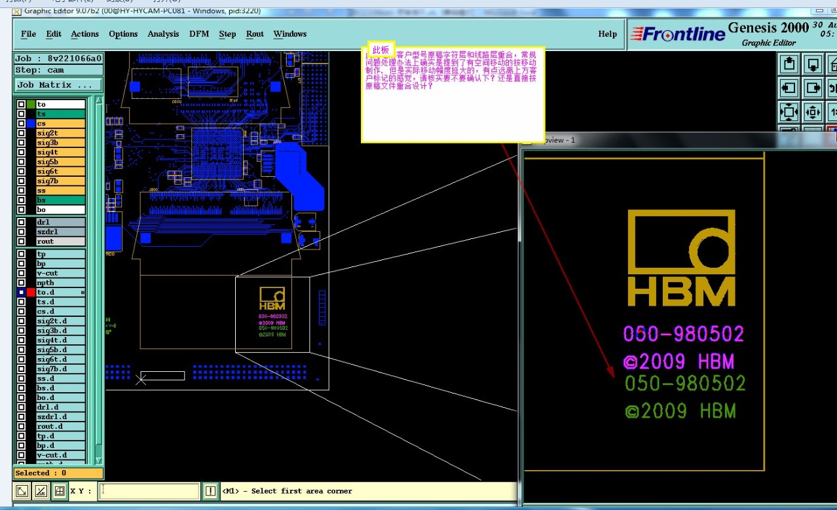Image resolution: width=837 pixels, height=510 pixels.
Task: Click the zoom in arrows icon
Action: [x=789, y=112]
